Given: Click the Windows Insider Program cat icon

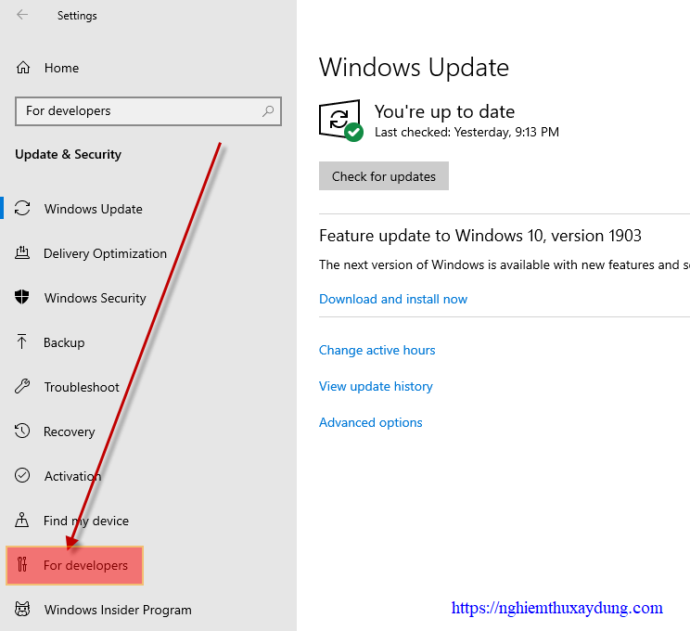Looking at the screenshot, I should pos(22,609).
